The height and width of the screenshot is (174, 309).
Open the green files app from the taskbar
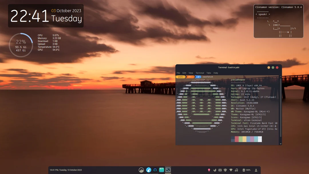pyautogui.click(x=161, y=170)
